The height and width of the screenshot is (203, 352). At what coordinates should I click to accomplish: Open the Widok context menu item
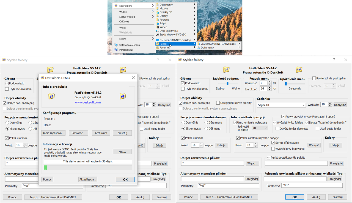pos(134,12)
